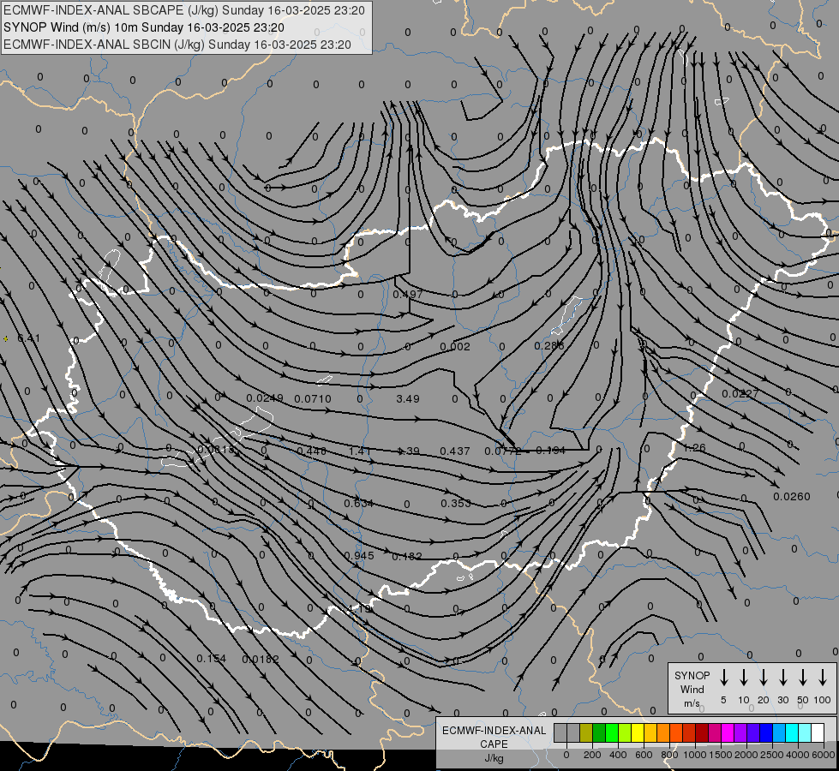
Task: Click the 30 m/s wind arrow in legend
Action: click(782, 677)
